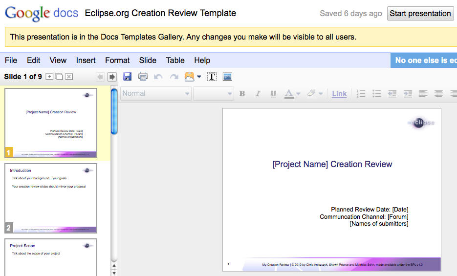Apply bulleted list formatting
457x276 pixels.
pos(376,93)
